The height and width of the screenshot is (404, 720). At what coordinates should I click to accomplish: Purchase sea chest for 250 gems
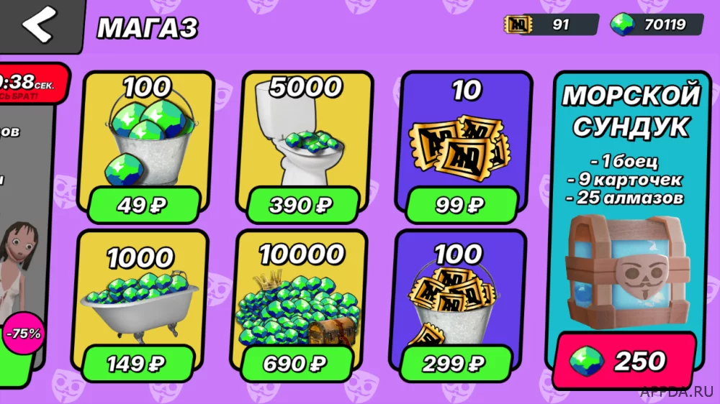point(624,361)
